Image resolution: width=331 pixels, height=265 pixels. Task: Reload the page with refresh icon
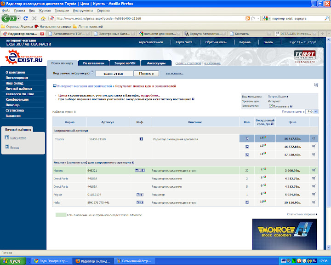click(x=26, y=18)
